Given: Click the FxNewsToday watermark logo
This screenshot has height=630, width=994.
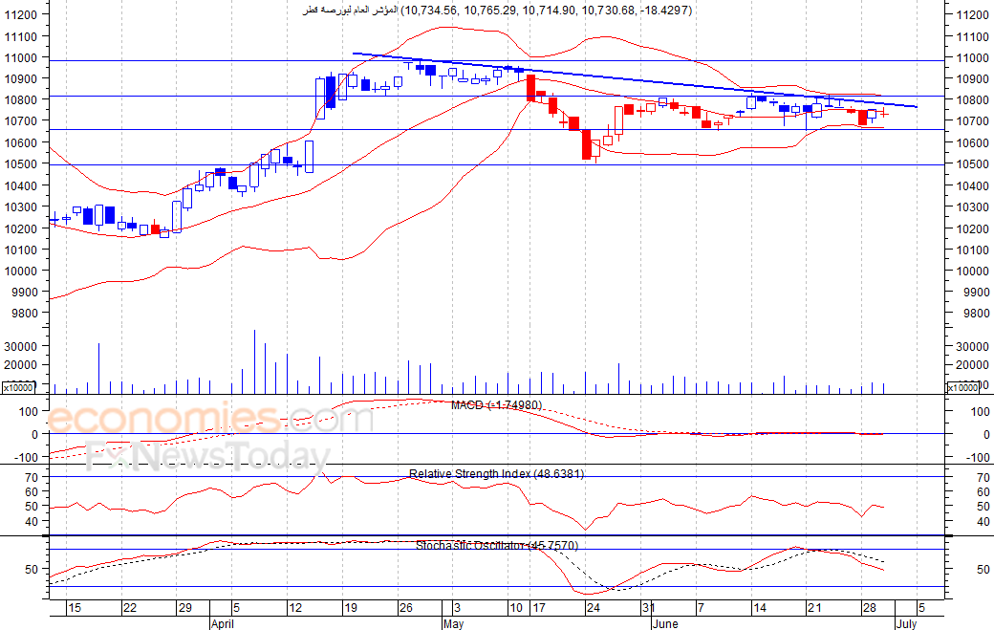Looking at the screenshot, I should coord(208,455).
